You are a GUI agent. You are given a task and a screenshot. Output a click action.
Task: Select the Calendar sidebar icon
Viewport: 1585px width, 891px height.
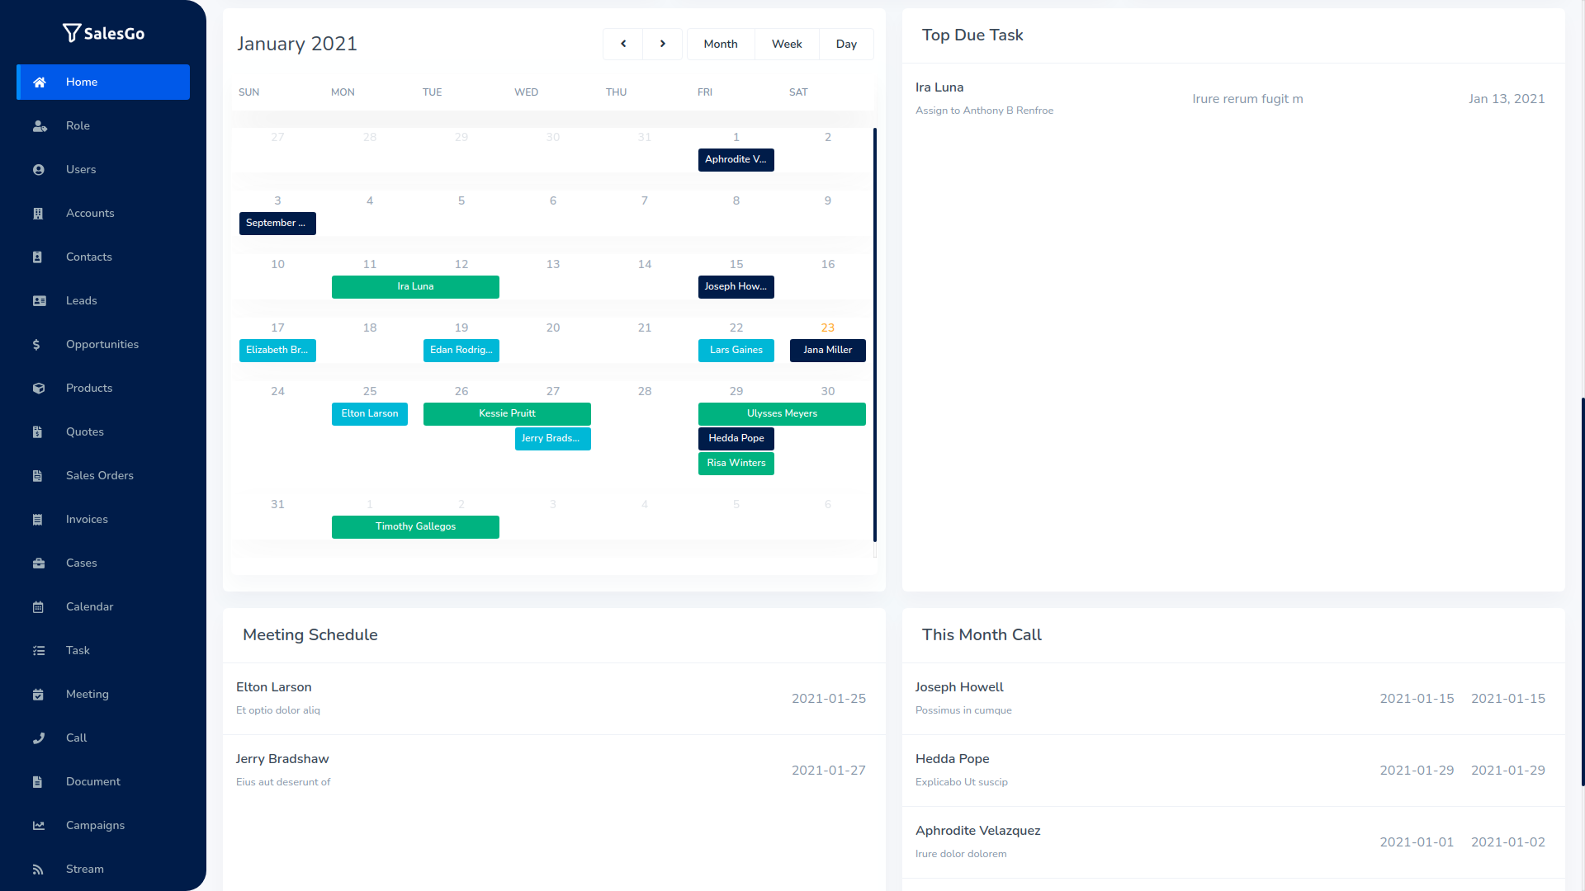[38, 606]
